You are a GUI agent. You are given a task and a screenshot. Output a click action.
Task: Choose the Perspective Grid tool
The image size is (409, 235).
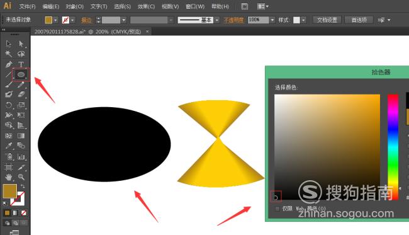[x=21, y=125]
